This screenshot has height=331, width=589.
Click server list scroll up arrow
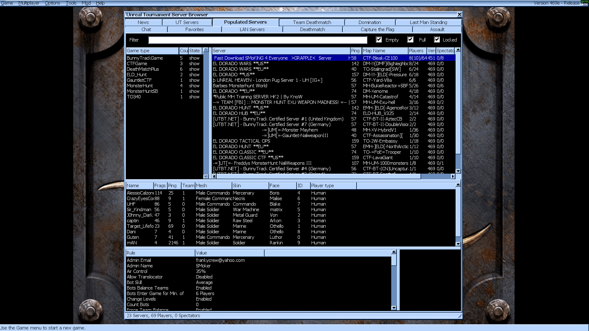click(x=458, y=50)
